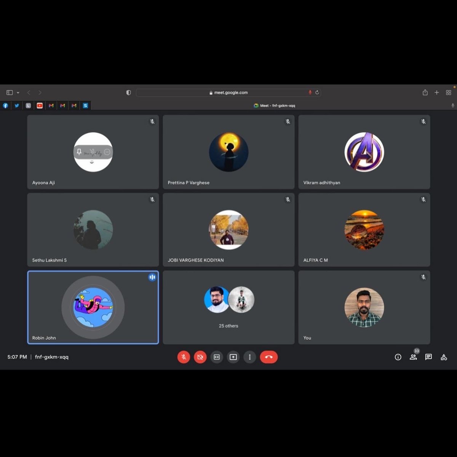Show the tab overview grid icon
The height and width of the screenshot is (457, 457).
(449, 93)
